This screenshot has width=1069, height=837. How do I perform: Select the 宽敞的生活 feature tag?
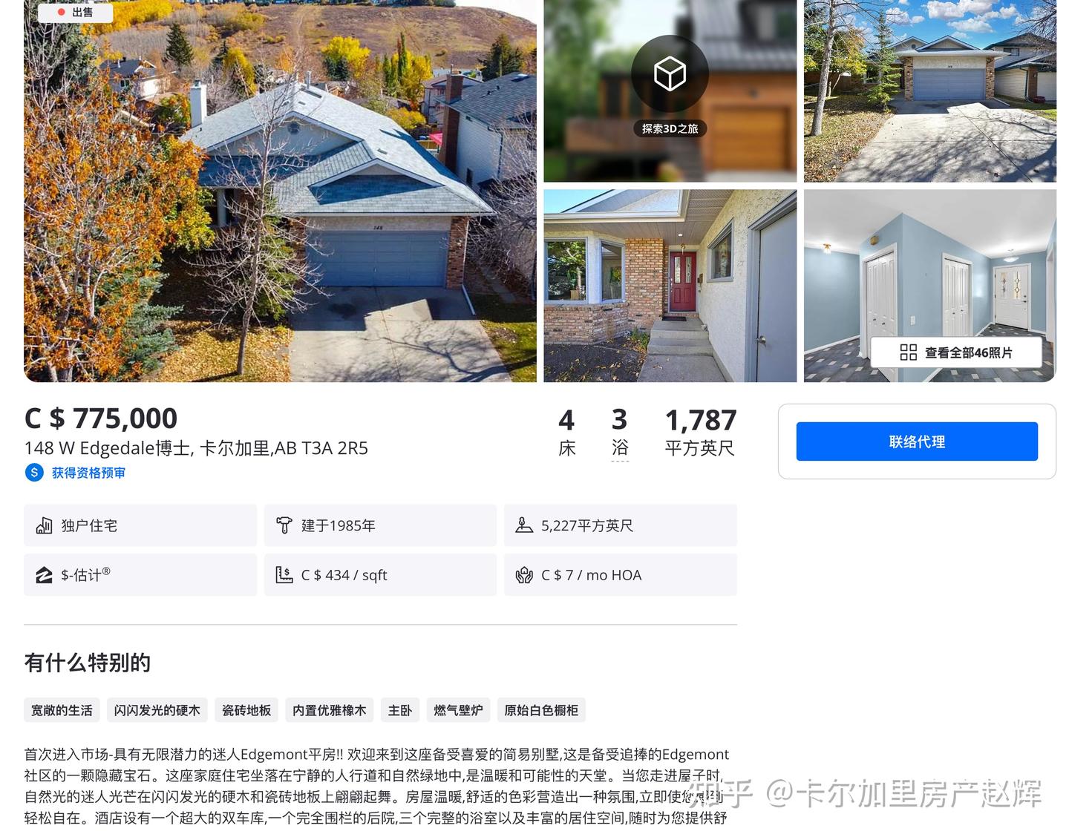[x=62, y=710]
